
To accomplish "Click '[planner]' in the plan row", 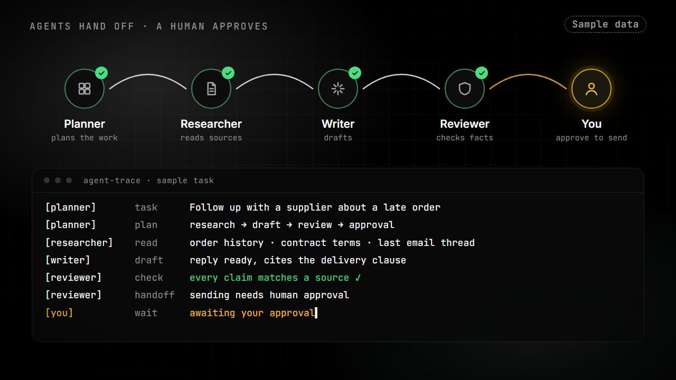I will (x=71, y=225).
